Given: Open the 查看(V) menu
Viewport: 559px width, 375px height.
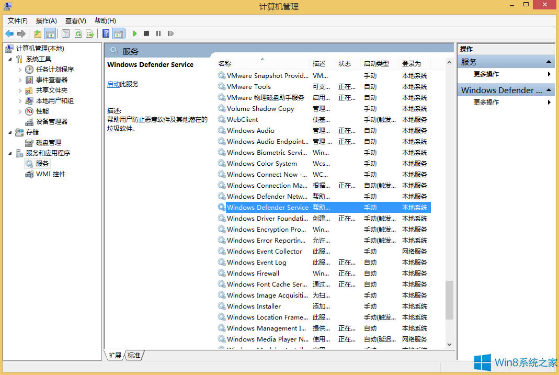Looking at the screenshot, I should coord(75,20).
